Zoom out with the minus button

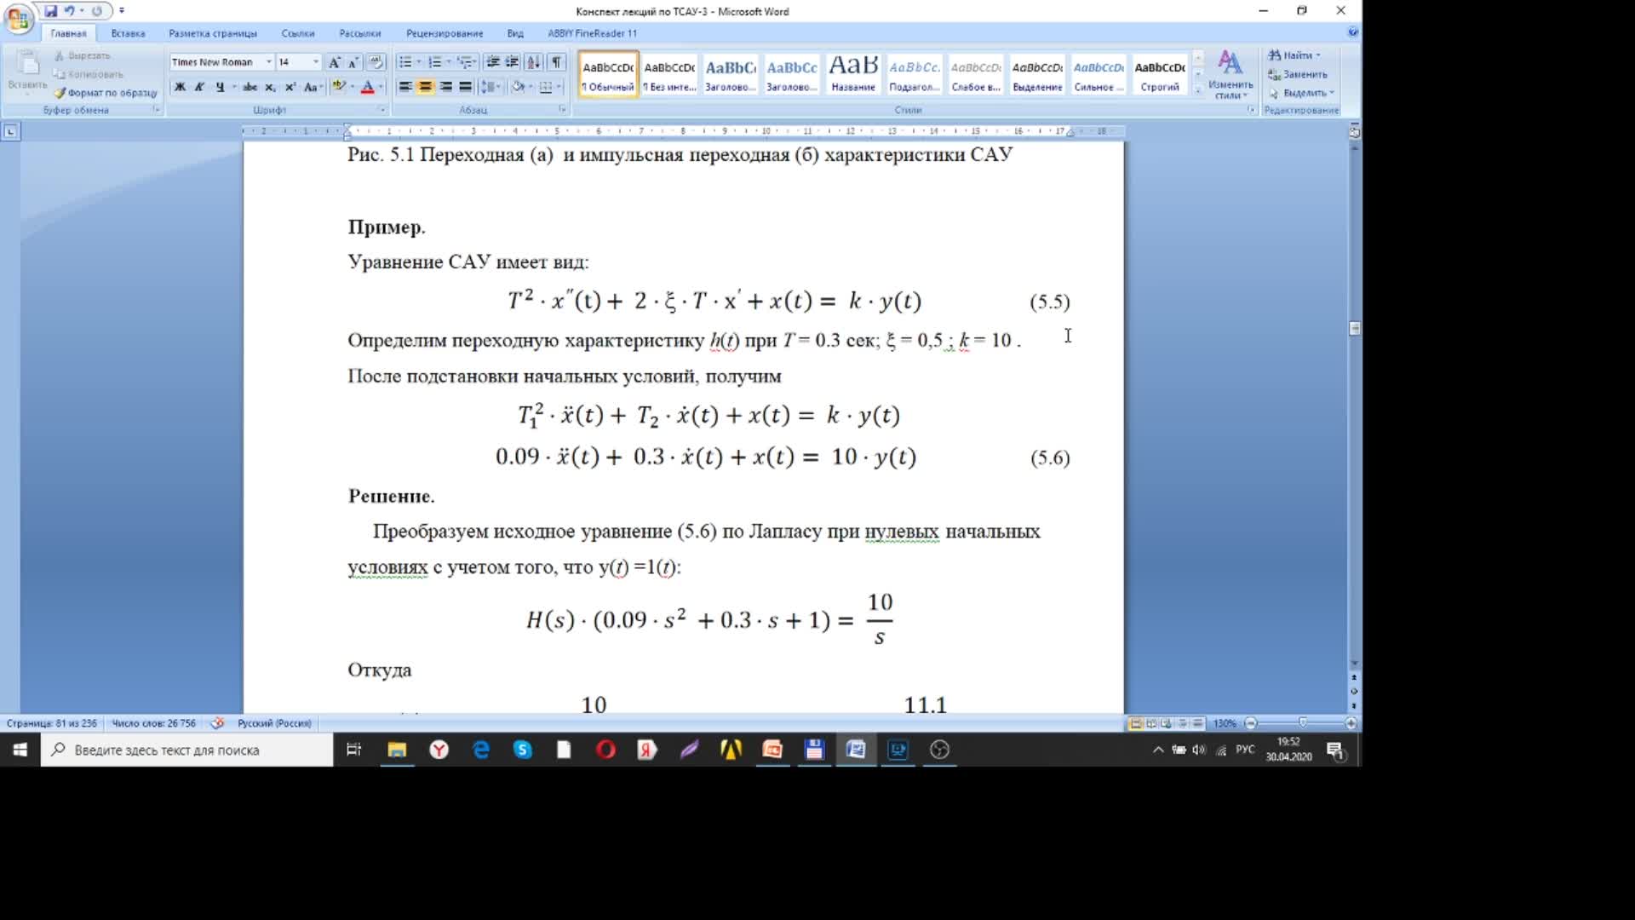pos(1250,723)
